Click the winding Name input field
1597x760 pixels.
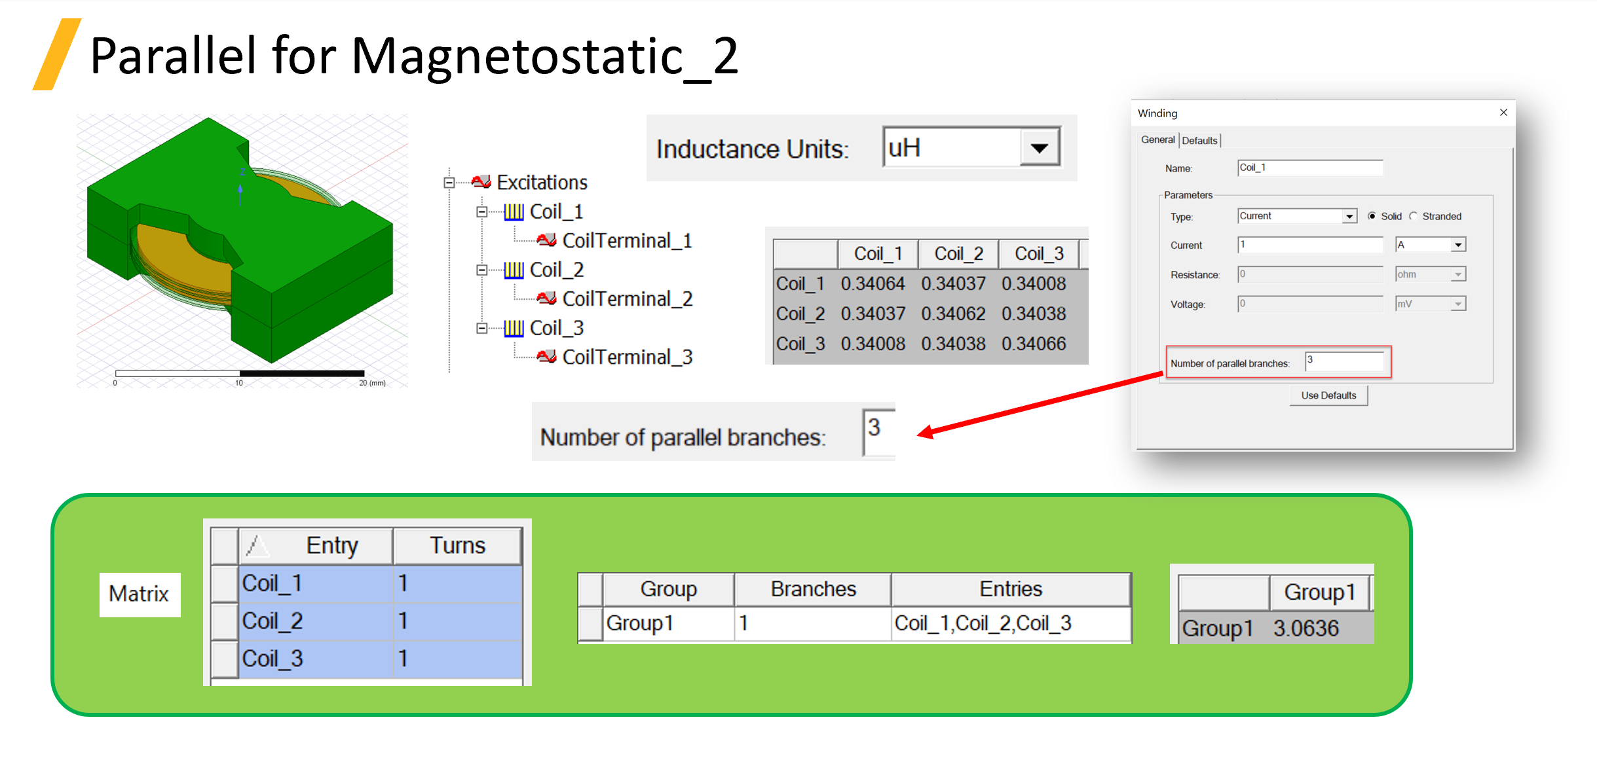(x=1309, y=168)
